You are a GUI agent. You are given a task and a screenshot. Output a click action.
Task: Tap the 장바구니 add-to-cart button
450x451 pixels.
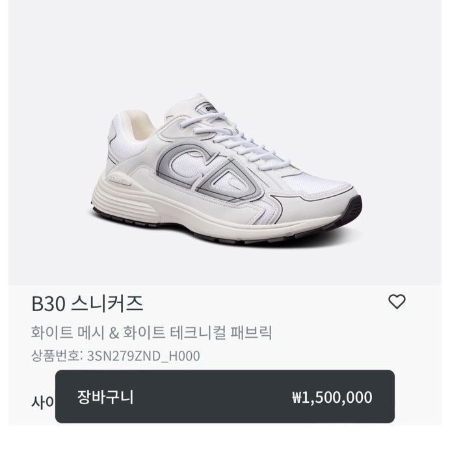tap(104, 397)
